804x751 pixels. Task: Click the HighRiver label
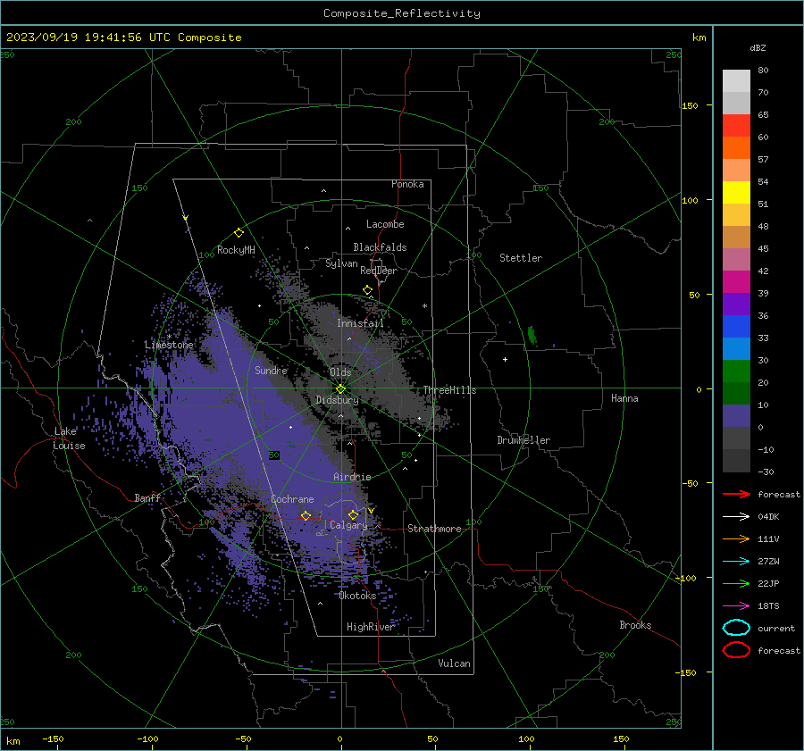(370, 627)
